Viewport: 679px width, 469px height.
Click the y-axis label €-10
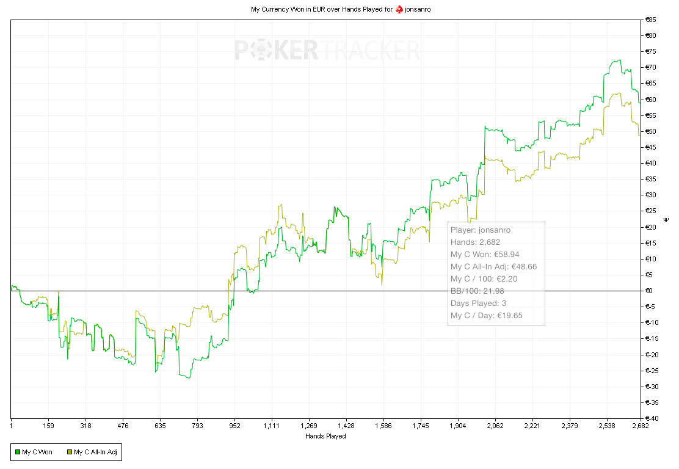652,322
